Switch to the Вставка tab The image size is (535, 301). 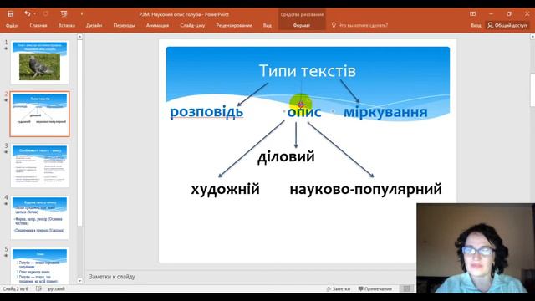67,25
